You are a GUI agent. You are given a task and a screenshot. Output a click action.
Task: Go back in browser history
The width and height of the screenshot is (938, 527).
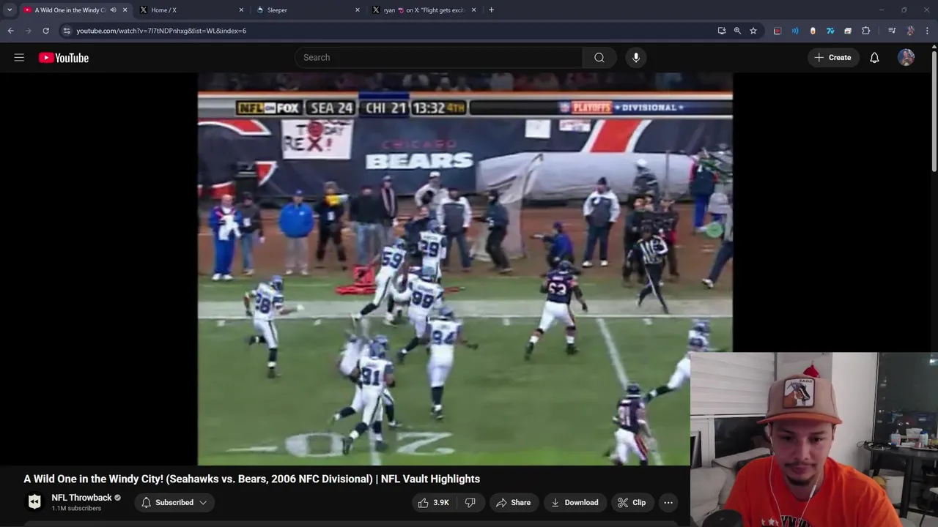point(10,31)
